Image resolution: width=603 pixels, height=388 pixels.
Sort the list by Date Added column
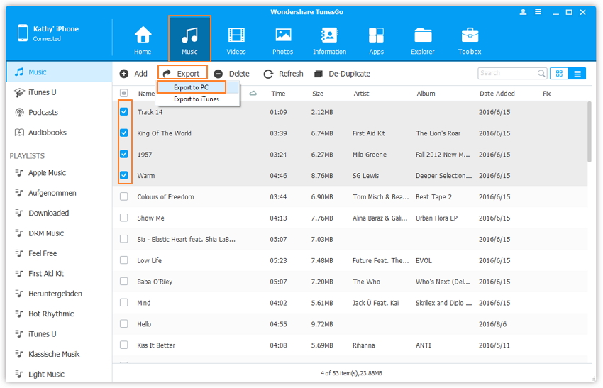[497, 94]
